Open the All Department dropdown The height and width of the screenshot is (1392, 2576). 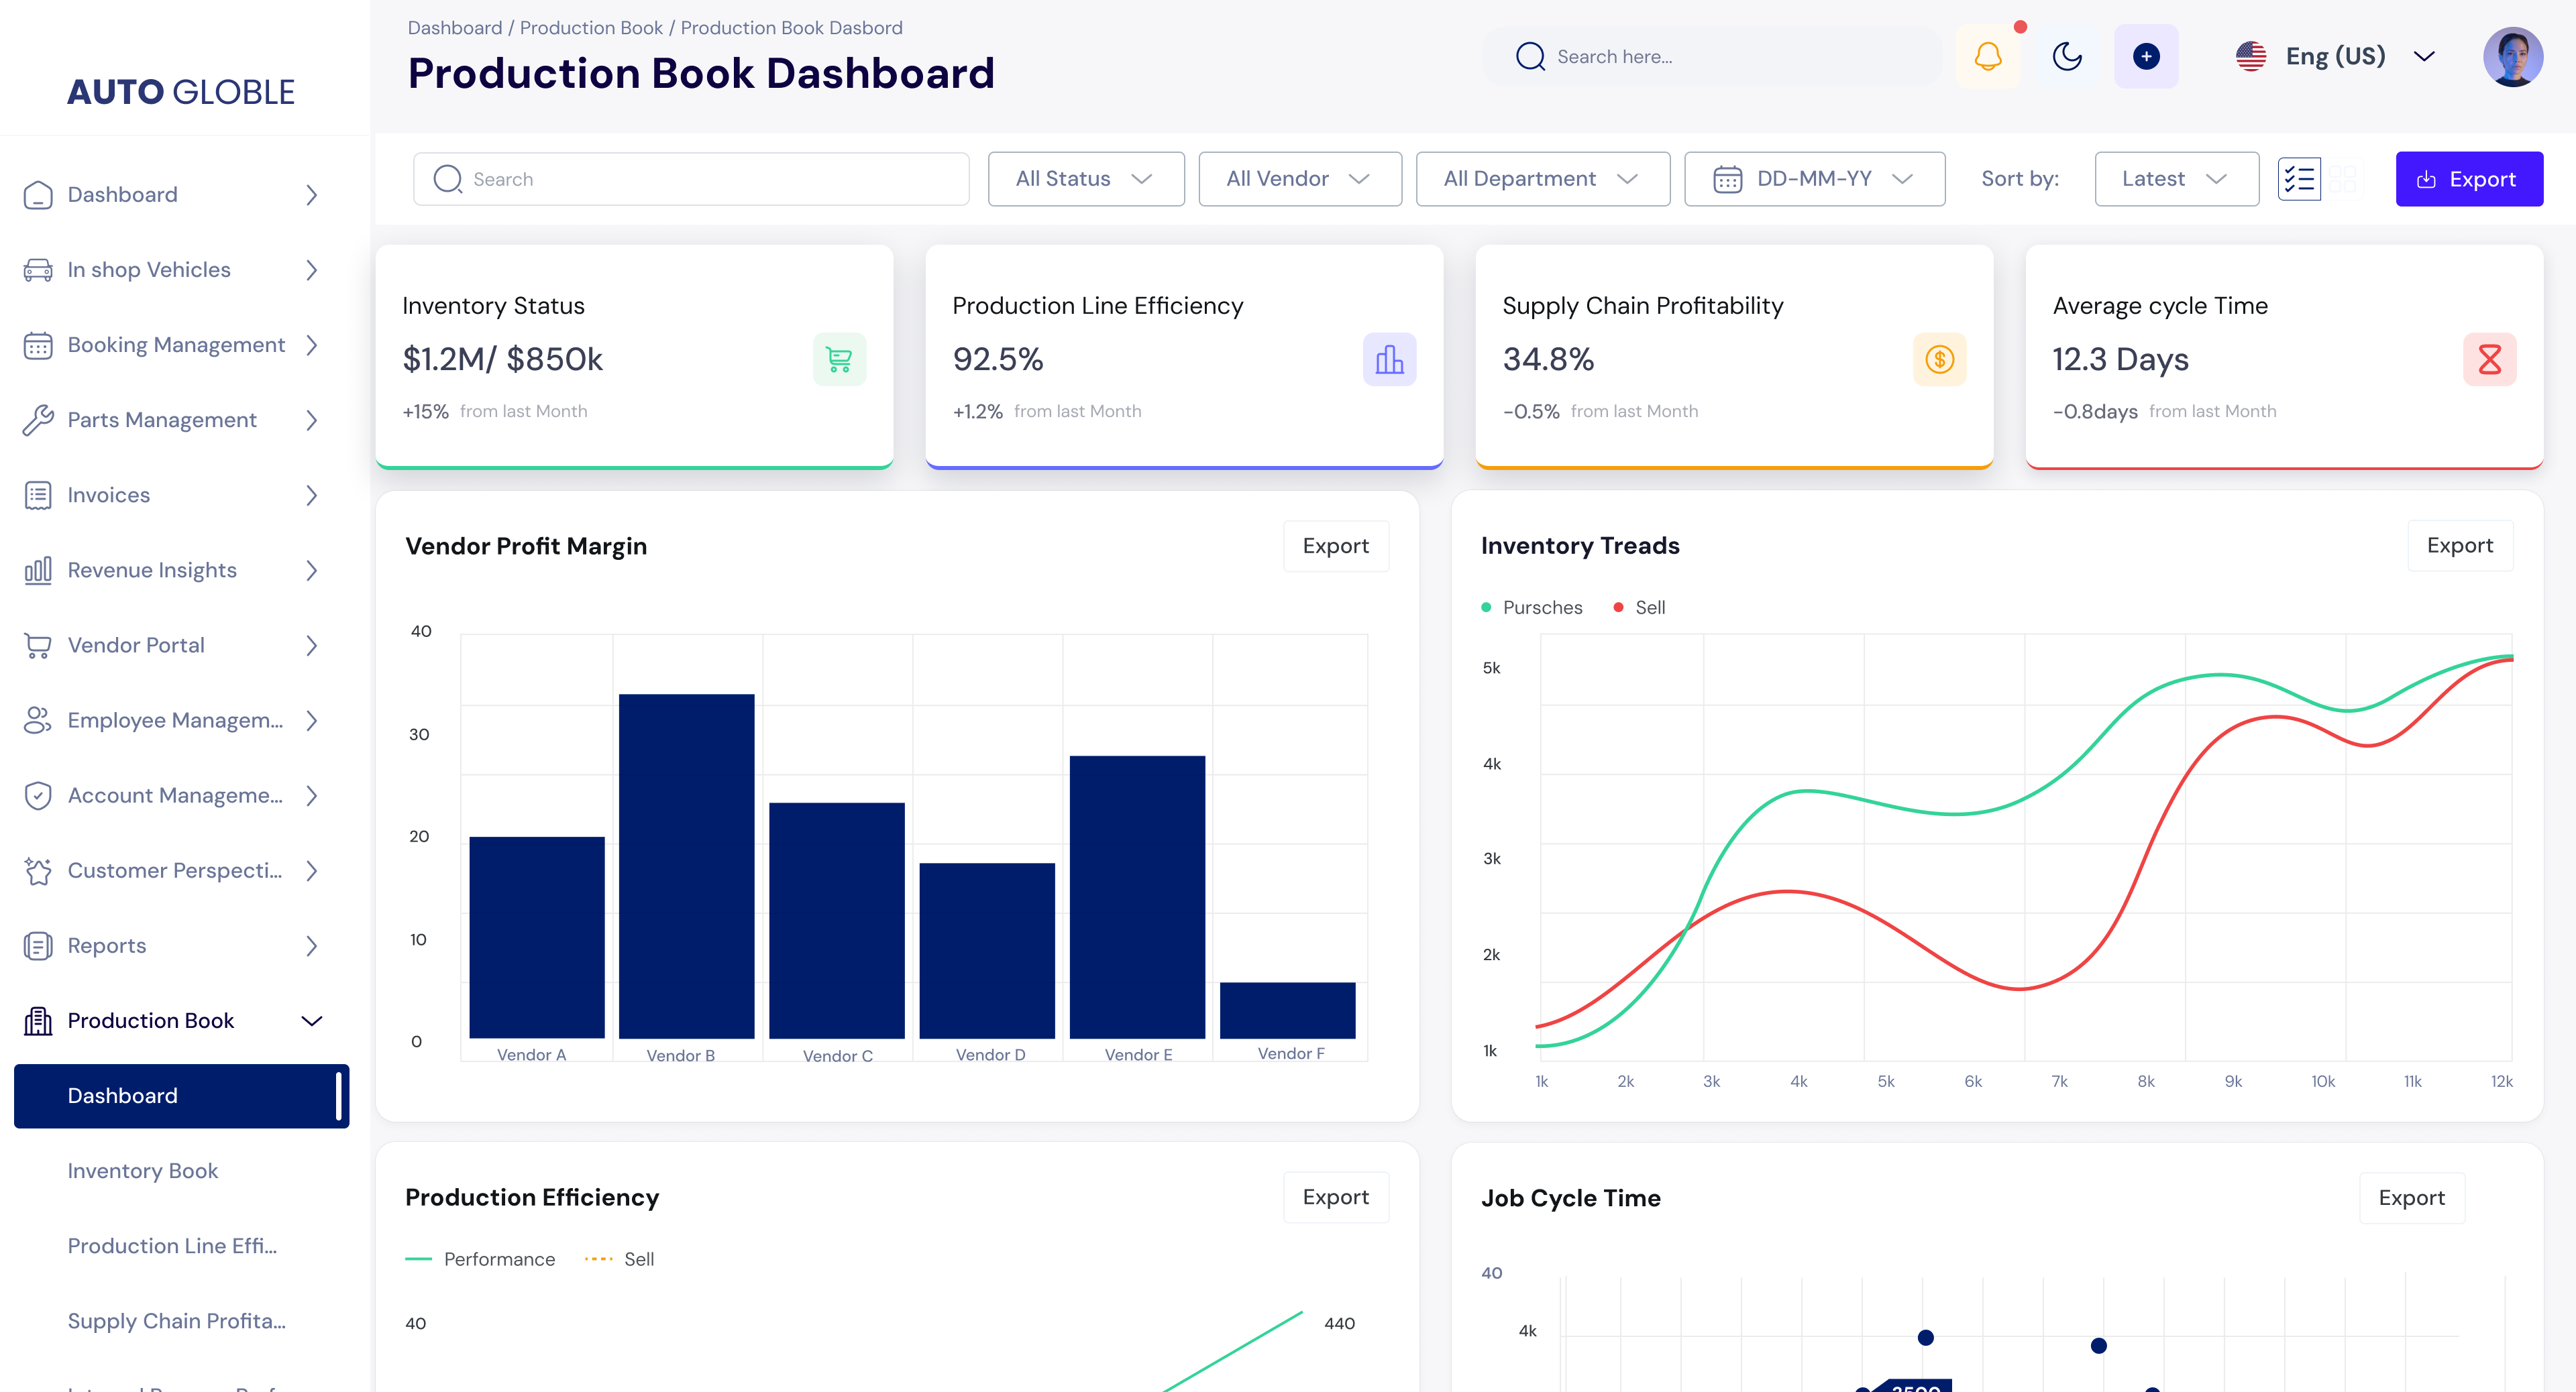tap(1542, 179)
